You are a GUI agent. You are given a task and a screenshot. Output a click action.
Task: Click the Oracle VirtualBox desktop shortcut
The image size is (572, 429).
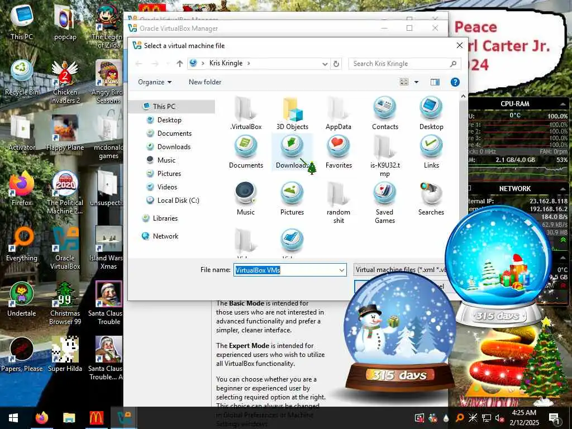(65, 248)
